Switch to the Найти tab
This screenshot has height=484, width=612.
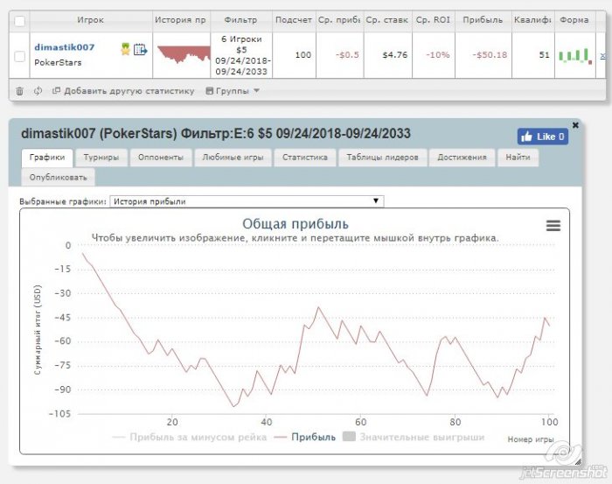[x=518, y=158]
